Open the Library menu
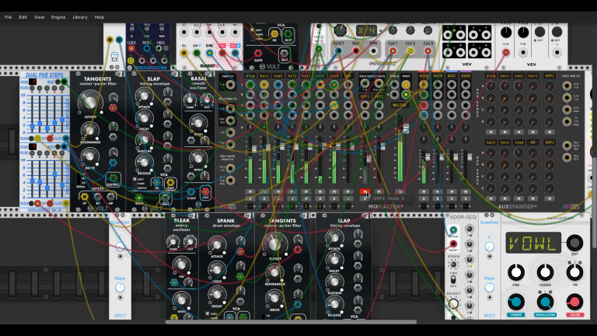 coord(80,17)
